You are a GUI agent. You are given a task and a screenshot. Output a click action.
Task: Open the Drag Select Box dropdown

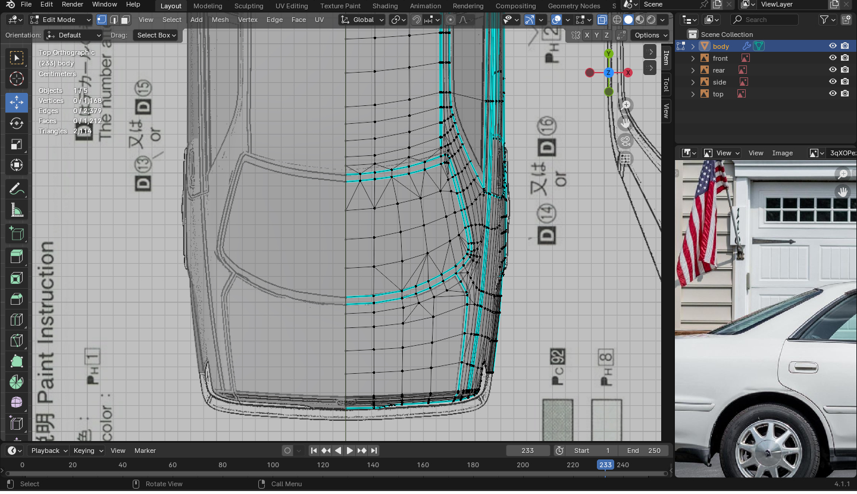157,35
